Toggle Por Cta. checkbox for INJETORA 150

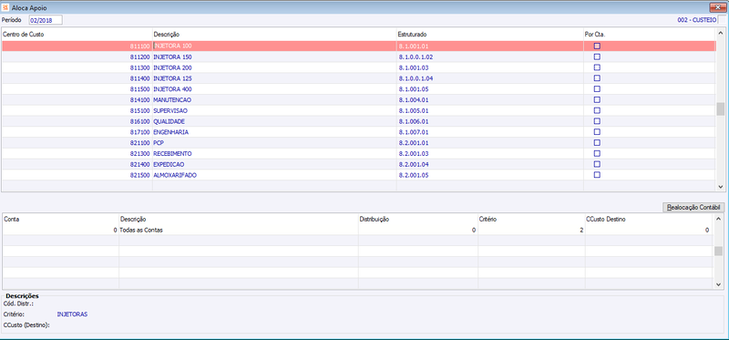[x=597, y=57]
